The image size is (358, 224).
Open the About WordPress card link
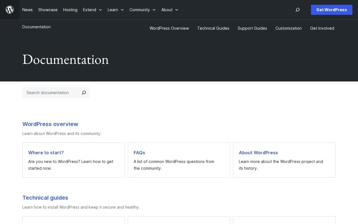[258, 153]
